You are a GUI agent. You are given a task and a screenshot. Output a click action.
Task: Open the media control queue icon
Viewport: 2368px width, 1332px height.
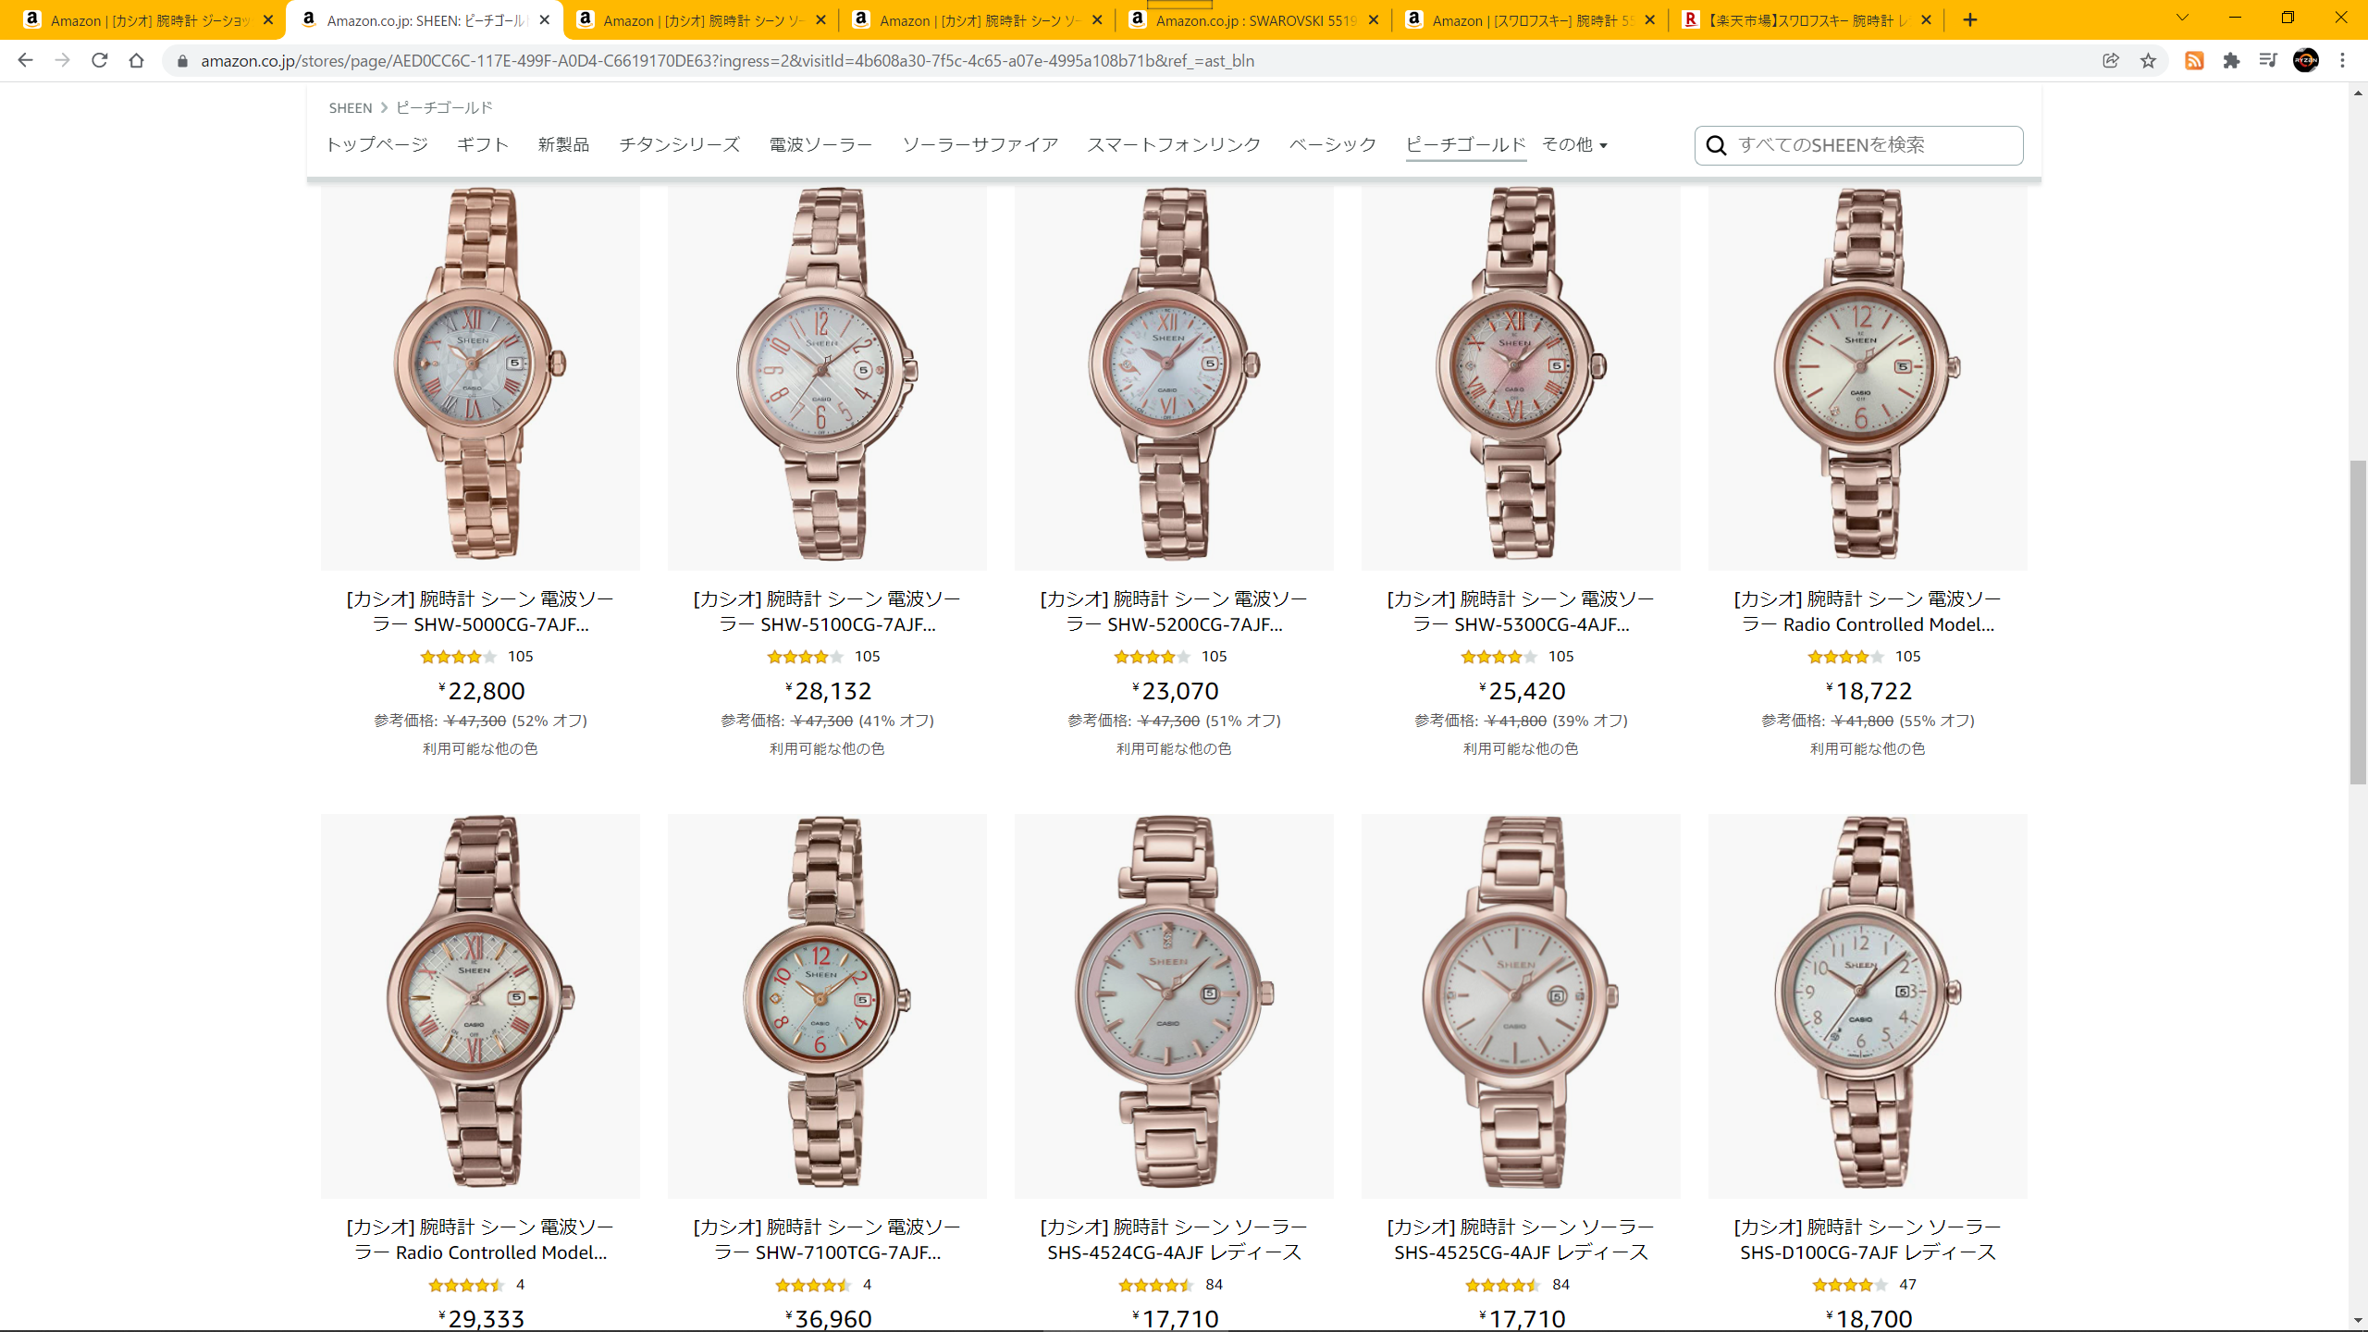click(x=2268, y=60)
